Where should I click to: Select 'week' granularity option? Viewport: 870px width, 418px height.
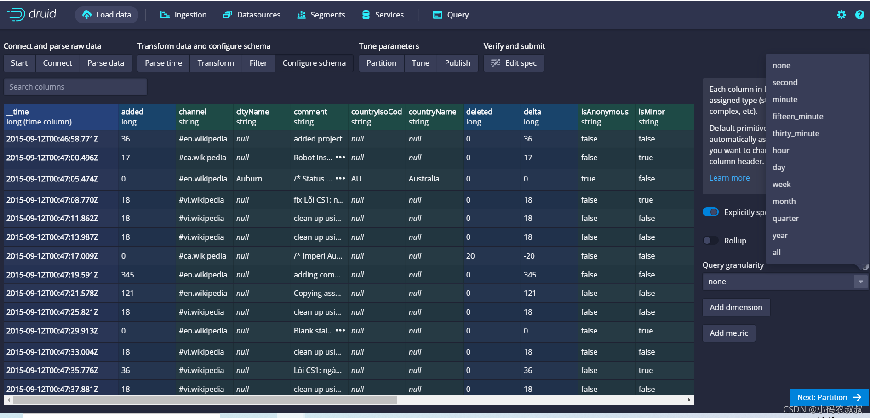coord(817,184)
